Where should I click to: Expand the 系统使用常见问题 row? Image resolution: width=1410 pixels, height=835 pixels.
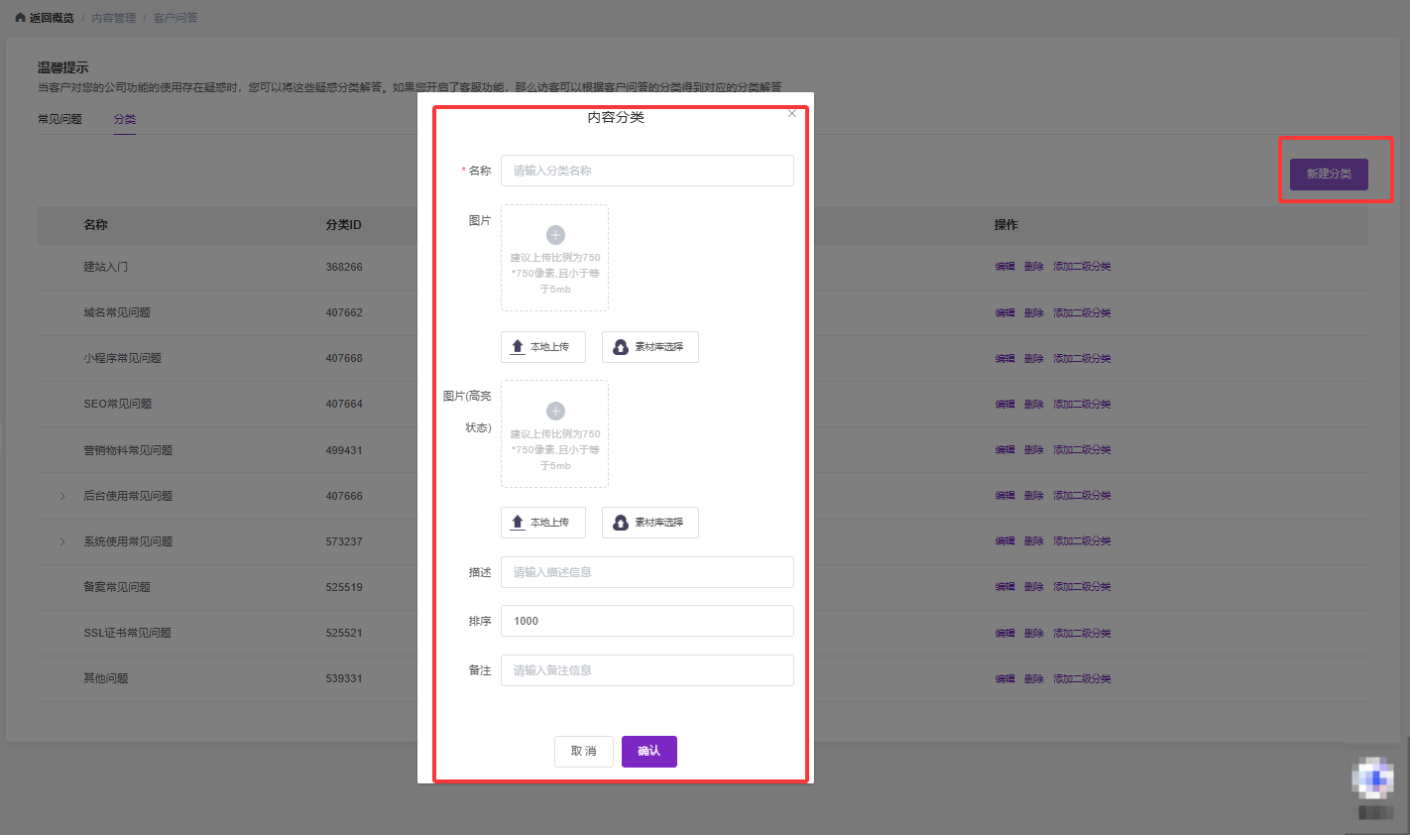pos(62,541)
